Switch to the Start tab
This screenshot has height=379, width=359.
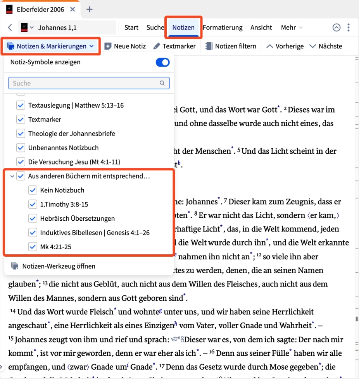[x=131, y=27]
